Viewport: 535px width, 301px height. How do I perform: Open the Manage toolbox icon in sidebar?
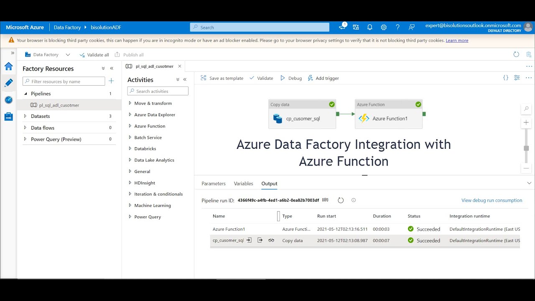[x=8, y=117]
